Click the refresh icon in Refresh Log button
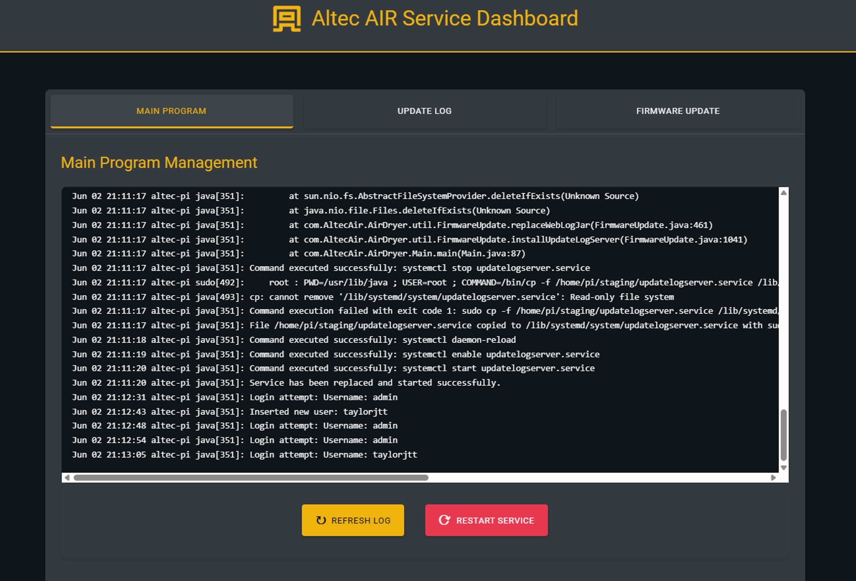 click(321, 520)
